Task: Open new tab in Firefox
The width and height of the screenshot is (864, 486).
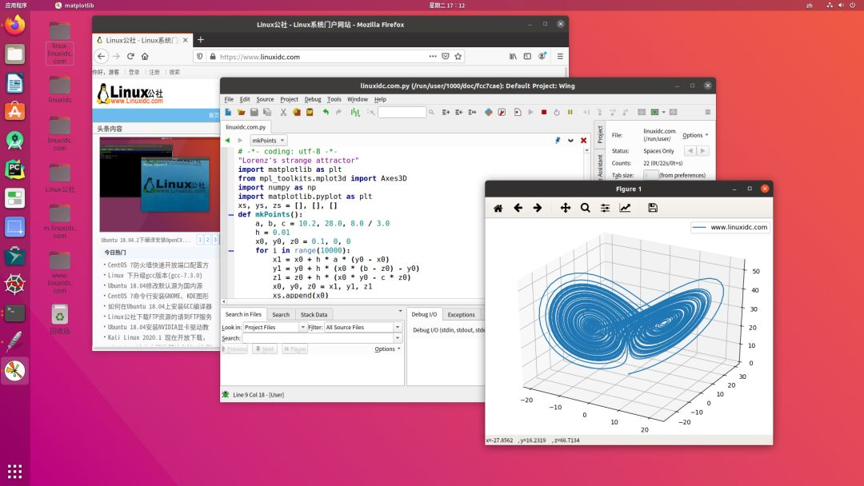Action: pyautogui.click(x=201, y=40)
